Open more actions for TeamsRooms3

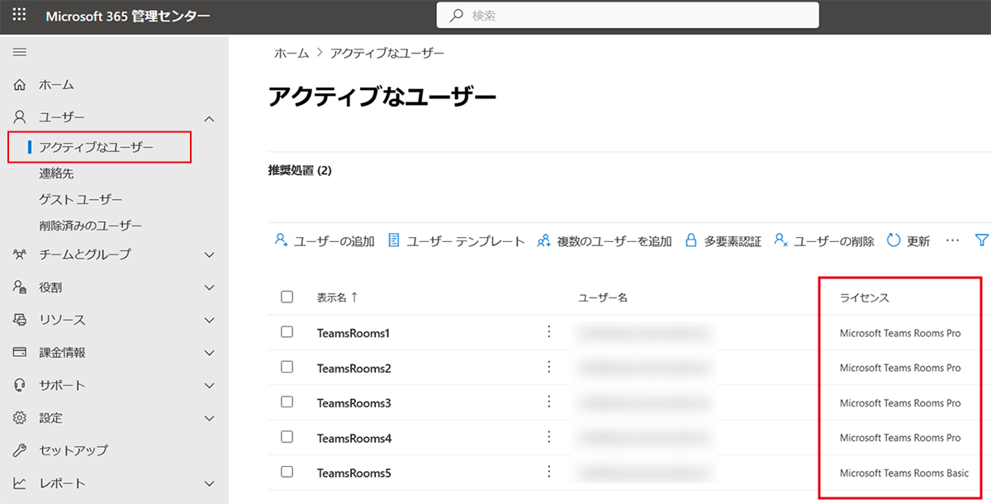[548, 402]
